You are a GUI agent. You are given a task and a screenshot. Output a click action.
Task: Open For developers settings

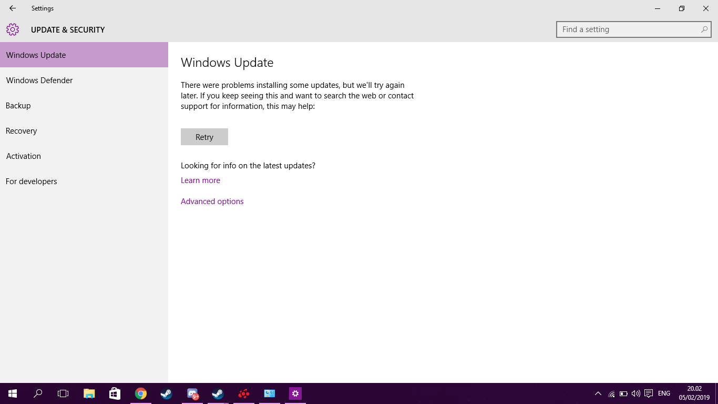point(84,181)
